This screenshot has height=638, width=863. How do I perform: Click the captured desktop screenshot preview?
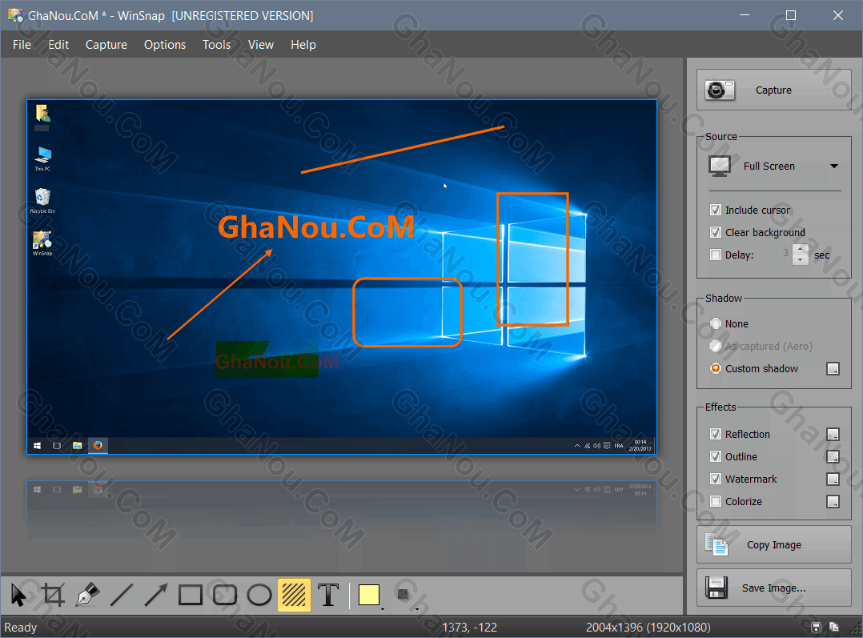[x=342, y=277]
